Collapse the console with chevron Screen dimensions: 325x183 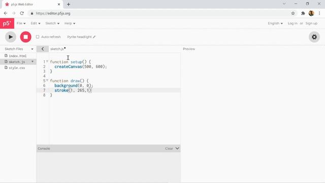[x=177, y=148]
